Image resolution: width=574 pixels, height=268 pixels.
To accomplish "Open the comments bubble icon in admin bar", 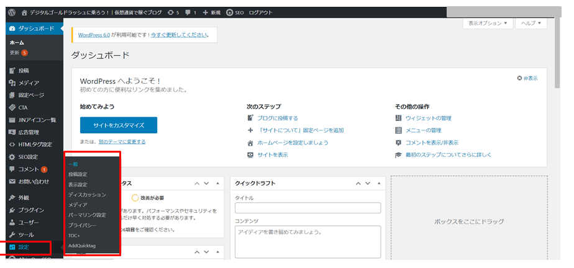I will click(188, 12).
